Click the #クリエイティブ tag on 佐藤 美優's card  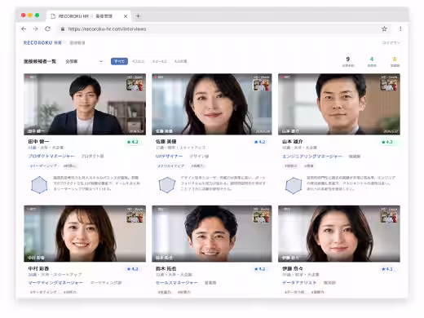[x=171, y=166]
